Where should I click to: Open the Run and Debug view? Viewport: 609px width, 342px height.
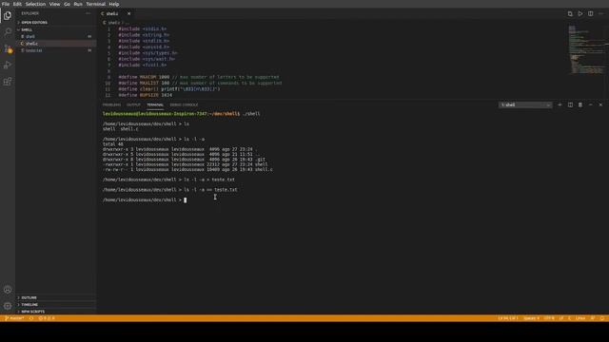pos(8,66)
